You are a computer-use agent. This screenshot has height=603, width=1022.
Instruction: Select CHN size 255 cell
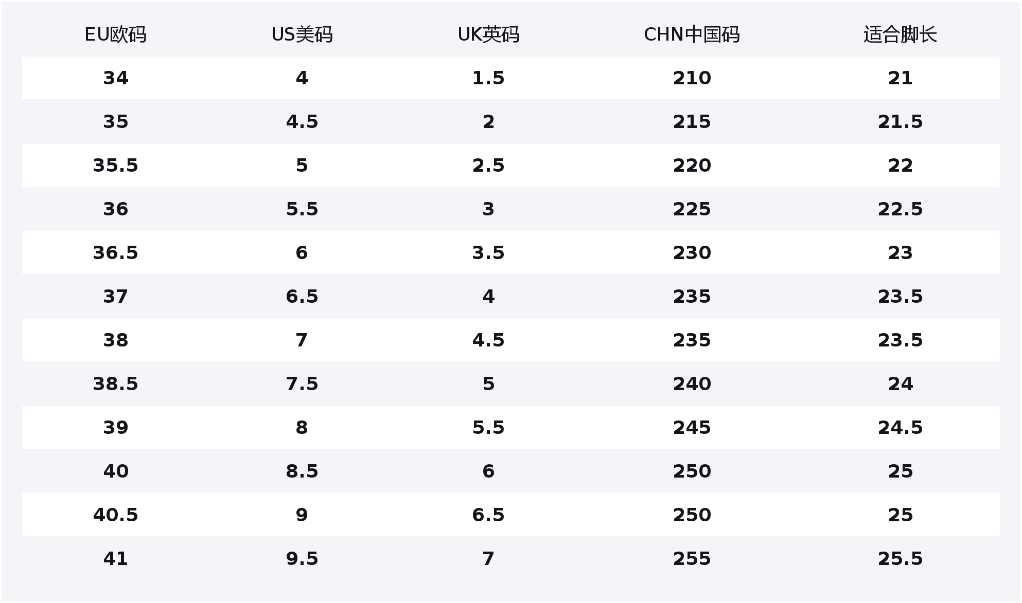(x=692, y=559)
